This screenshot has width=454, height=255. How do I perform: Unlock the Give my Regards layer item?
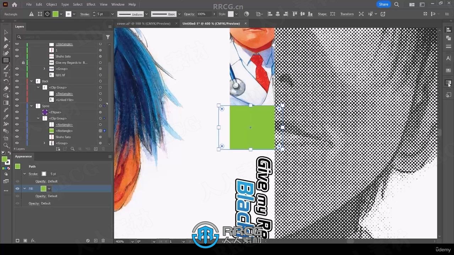pyautogui.click(x=23, y=63)
